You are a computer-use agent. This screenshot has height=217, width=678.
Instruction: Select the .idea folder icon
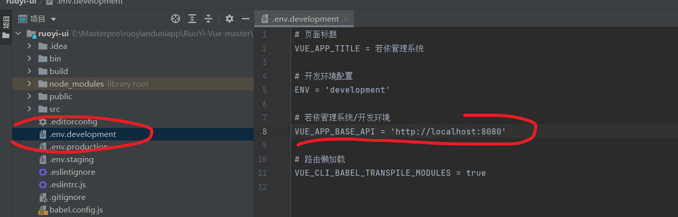click(43, 46)
